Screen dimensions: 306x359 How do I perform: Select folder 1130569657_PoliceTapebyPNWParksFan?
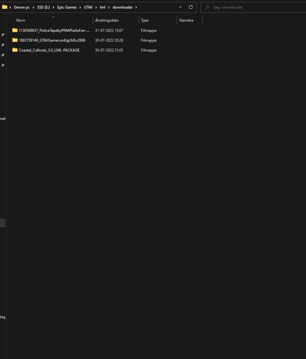click(x=54, y=31)
